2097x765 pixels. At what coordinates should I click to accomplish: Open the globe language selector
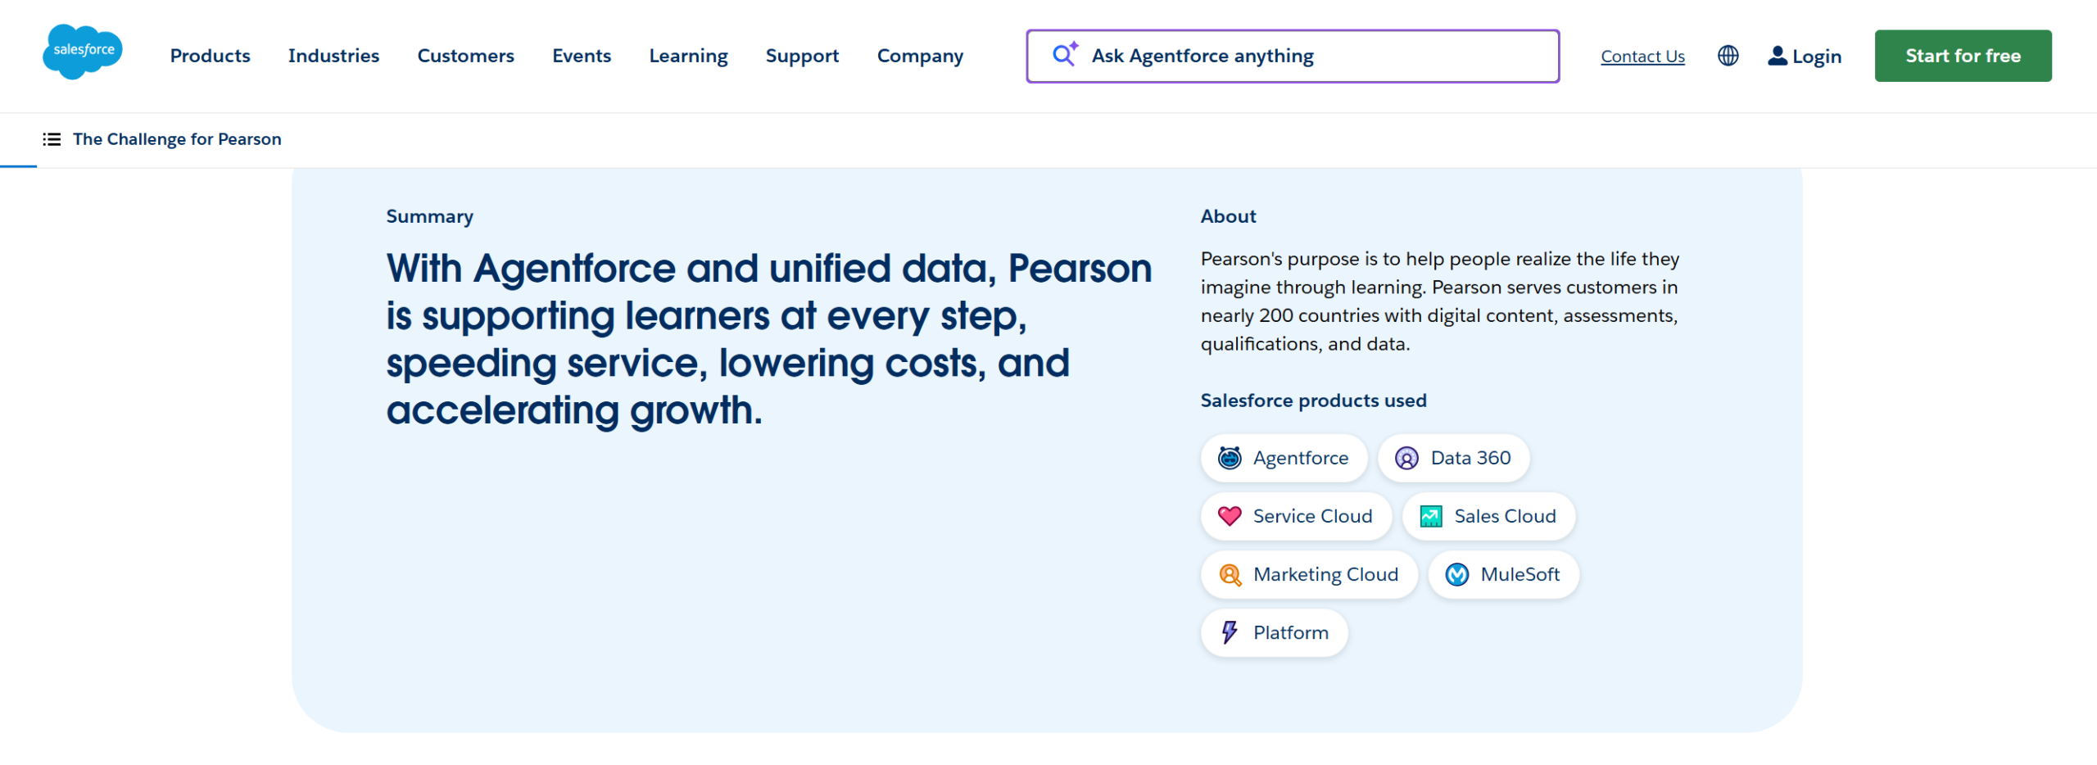1728,56
